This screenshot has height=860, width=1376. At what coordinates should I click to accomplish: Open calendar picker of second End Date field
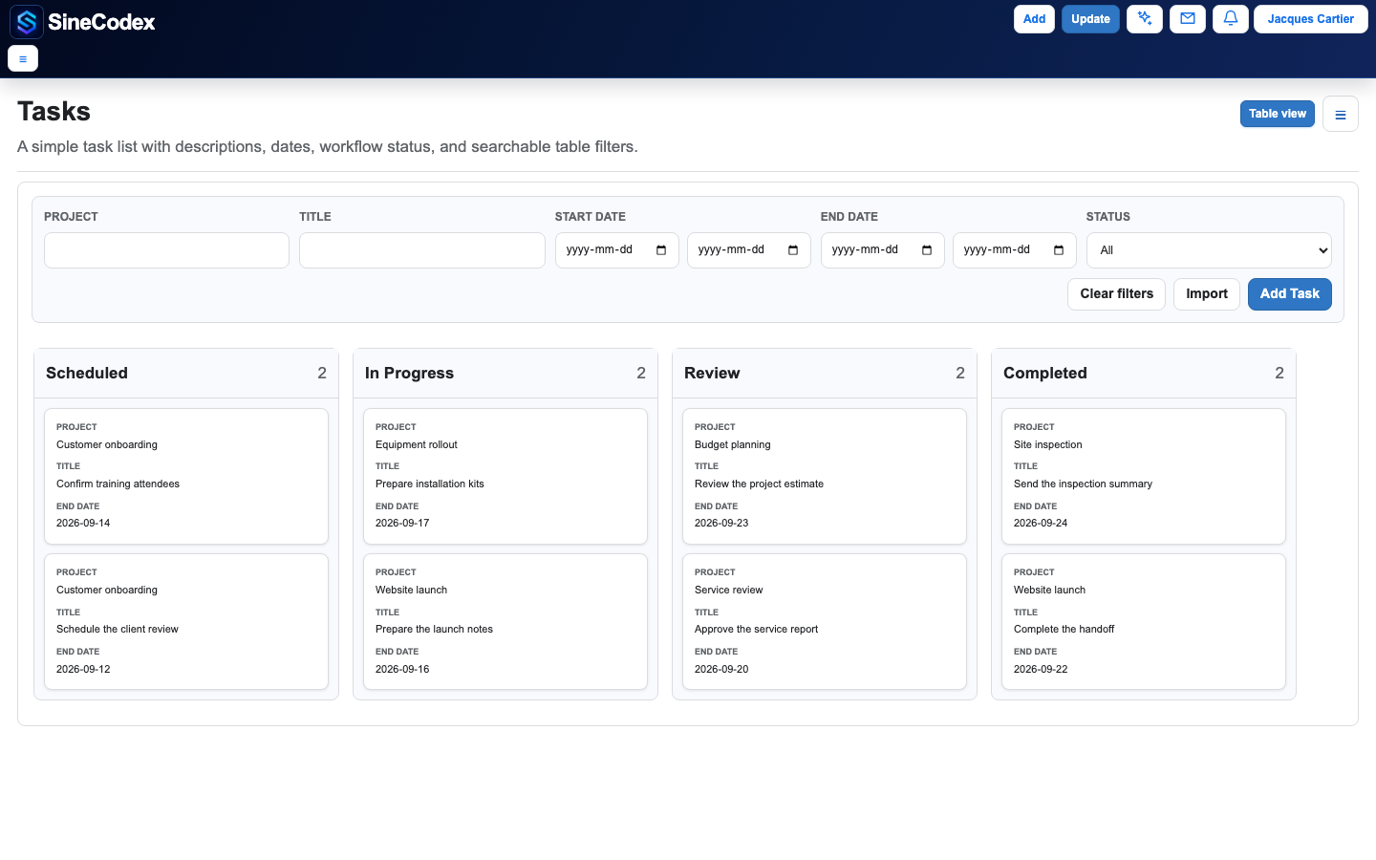(1059, 250)
